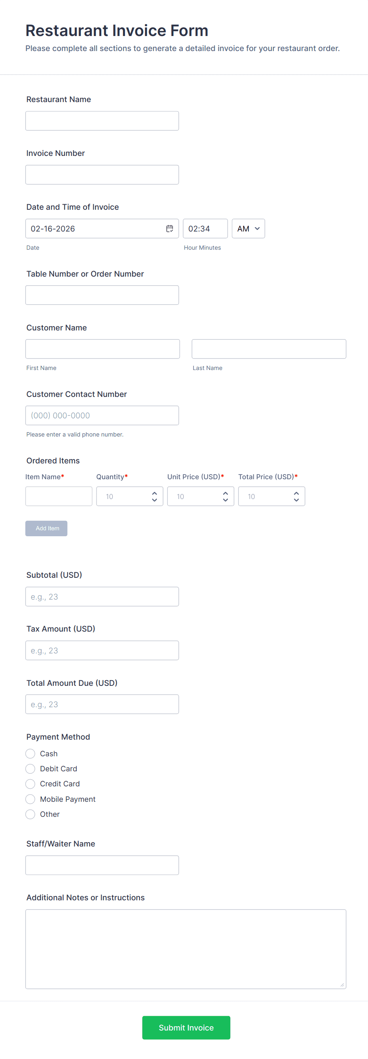This screenshot has height=1059, width=368.
Task: Click the Customer Contact Number field
Action: pos(102,416)
